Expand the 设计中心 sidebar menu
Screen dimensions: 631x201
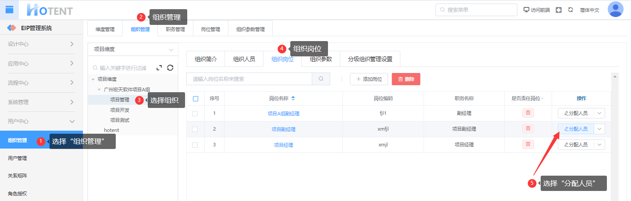tap(41, 44)
